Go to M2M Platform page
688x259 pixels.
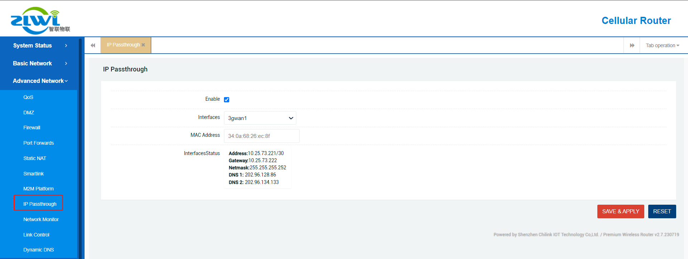point(39,189)
